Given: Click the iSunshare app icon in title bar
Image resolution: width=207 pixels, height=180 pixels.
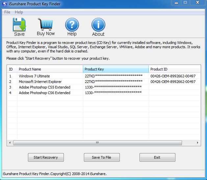Looking at the screenshot, I should point(5,4).
